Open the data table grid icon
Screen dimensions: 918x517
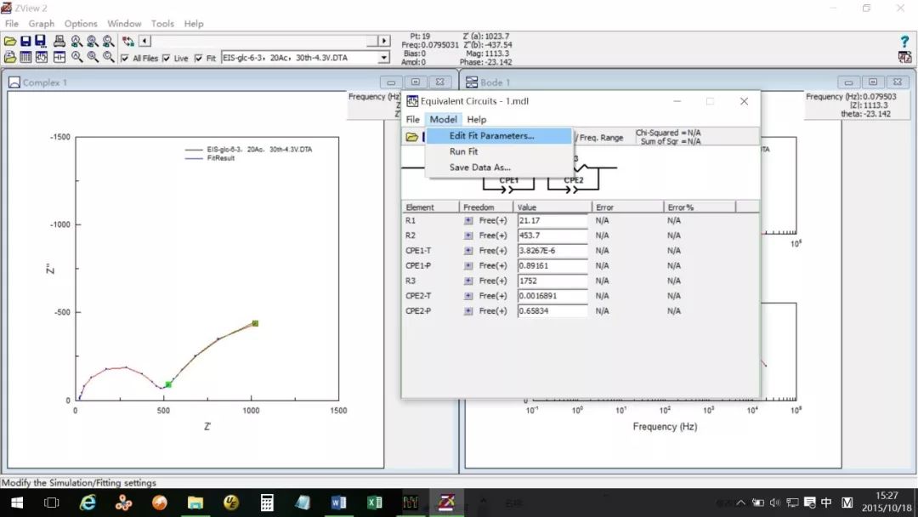(x=25, y=57)
